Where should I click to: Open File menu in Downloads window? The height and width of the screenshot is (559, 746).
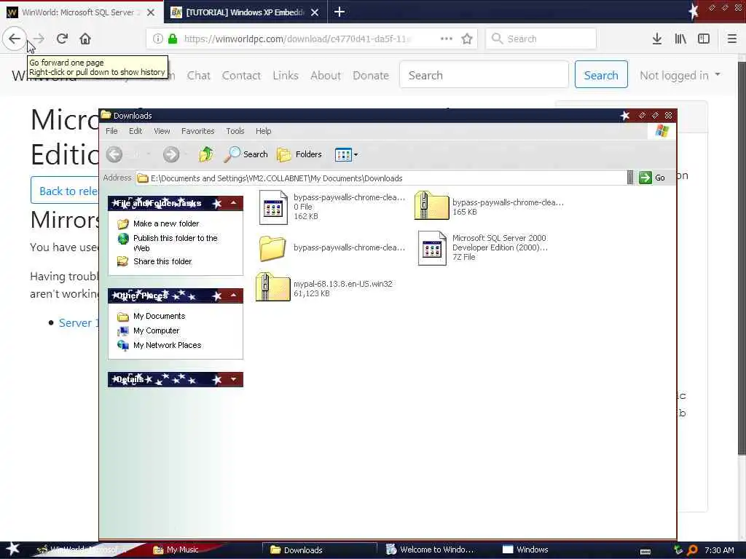(111, 131)
